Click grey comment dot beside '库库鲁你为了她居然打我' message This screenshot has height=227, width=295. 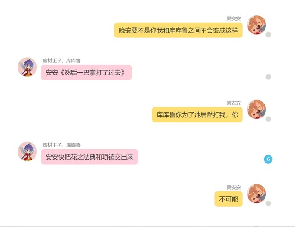pyautogui.click(x=268, y=119)
